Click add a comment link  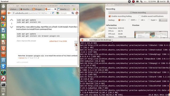(22, 62)
